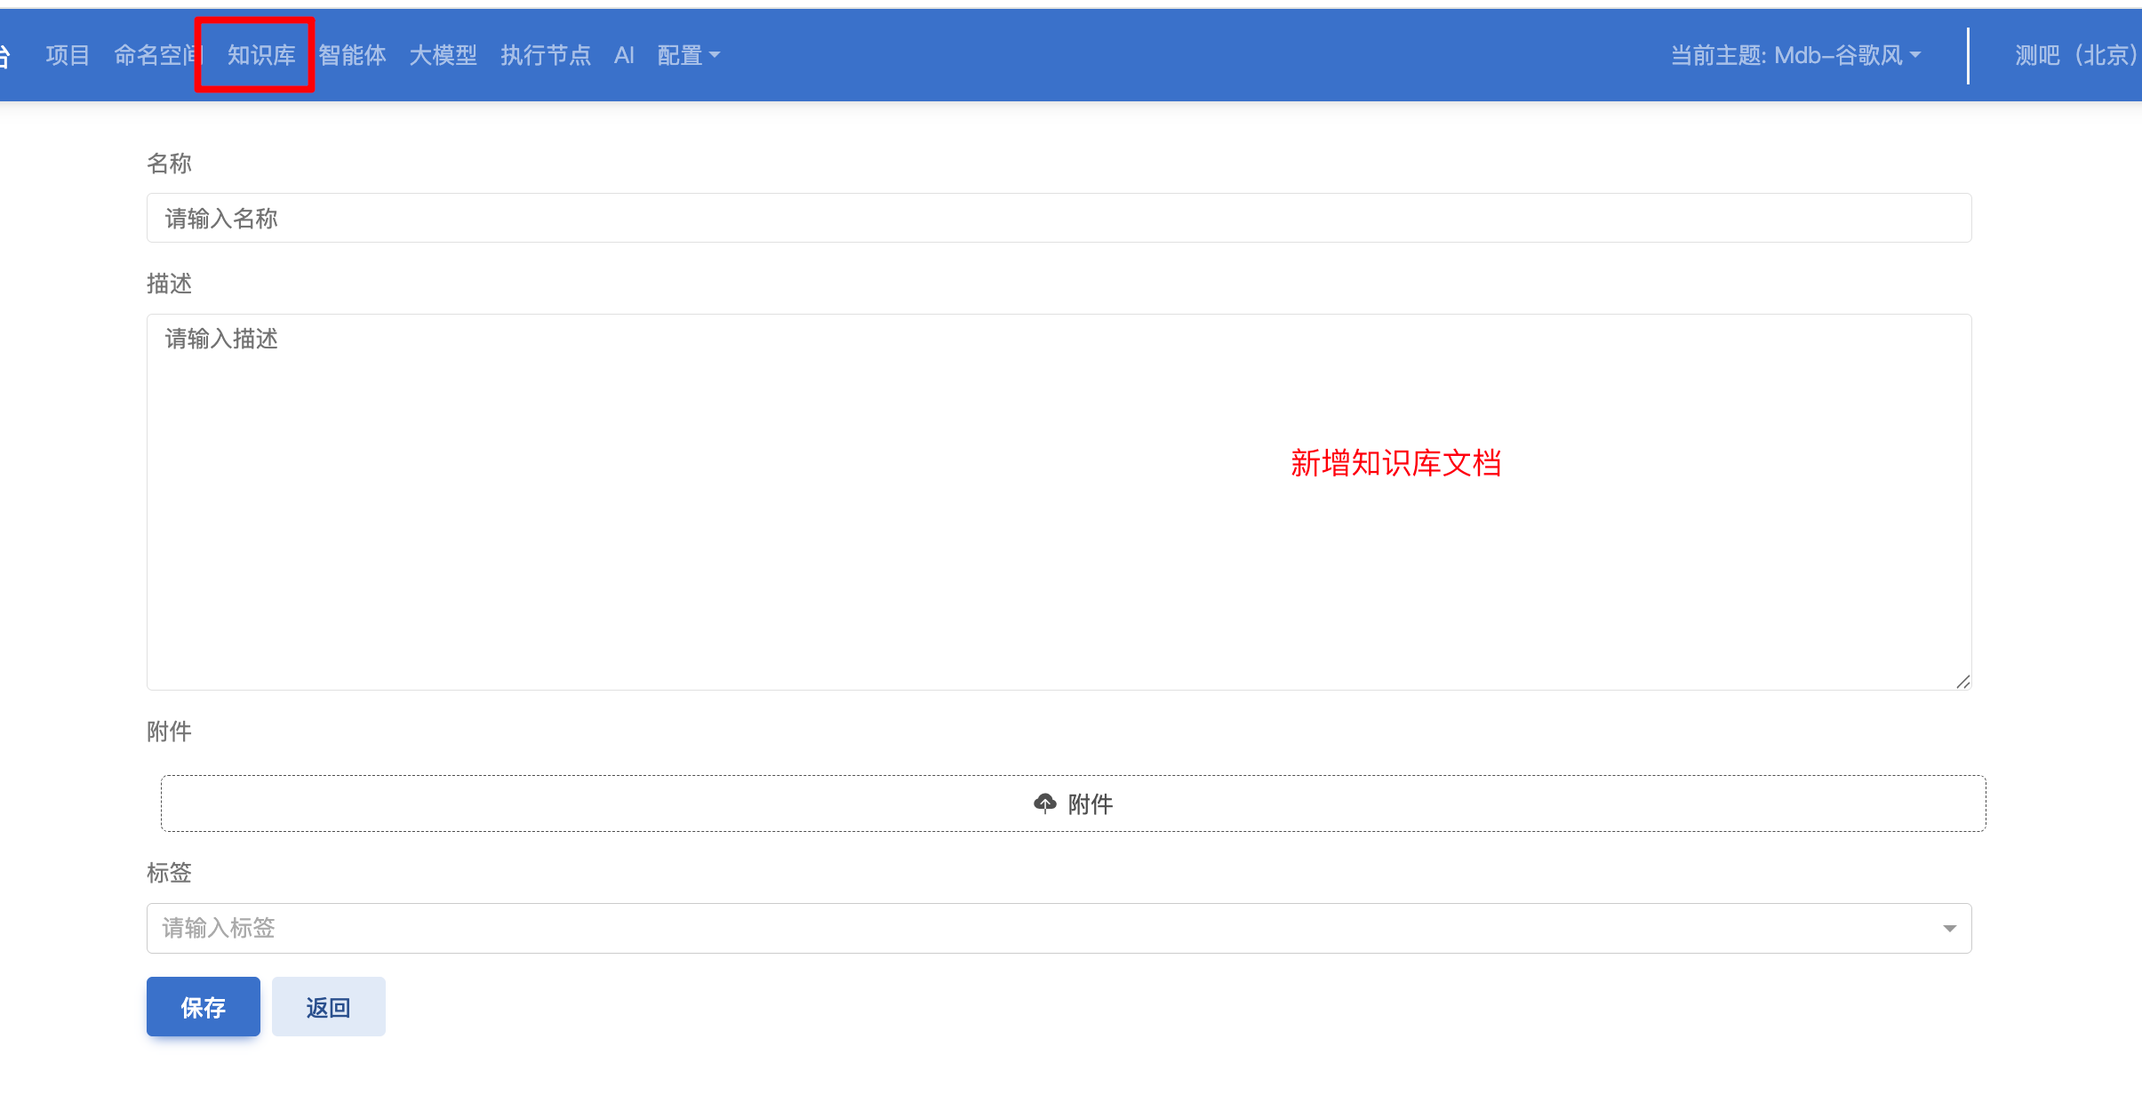Click the dashed 附件 upload zone
2142x1111 pixels.
point(1074,803)
